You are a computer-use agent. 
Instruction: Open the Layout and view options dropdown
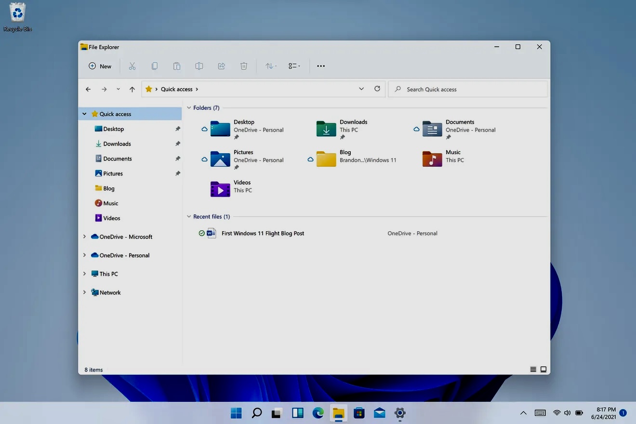point(294,66)
